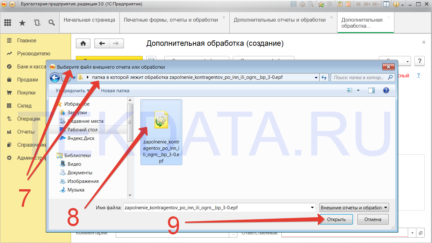This screenshot has width=432, height=243.
Task: Expand the address bar path history dropdown
Action: pos(316,77)
